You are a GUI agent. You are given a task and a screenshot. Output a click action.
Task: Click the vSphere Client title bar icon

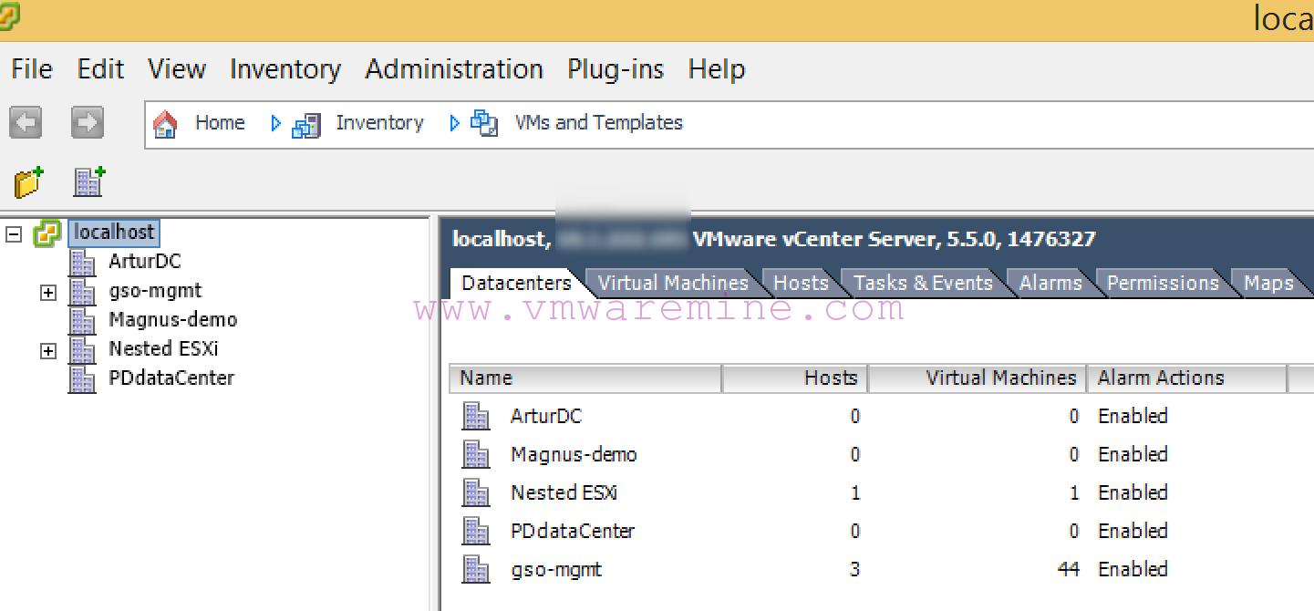coord(8,16)
